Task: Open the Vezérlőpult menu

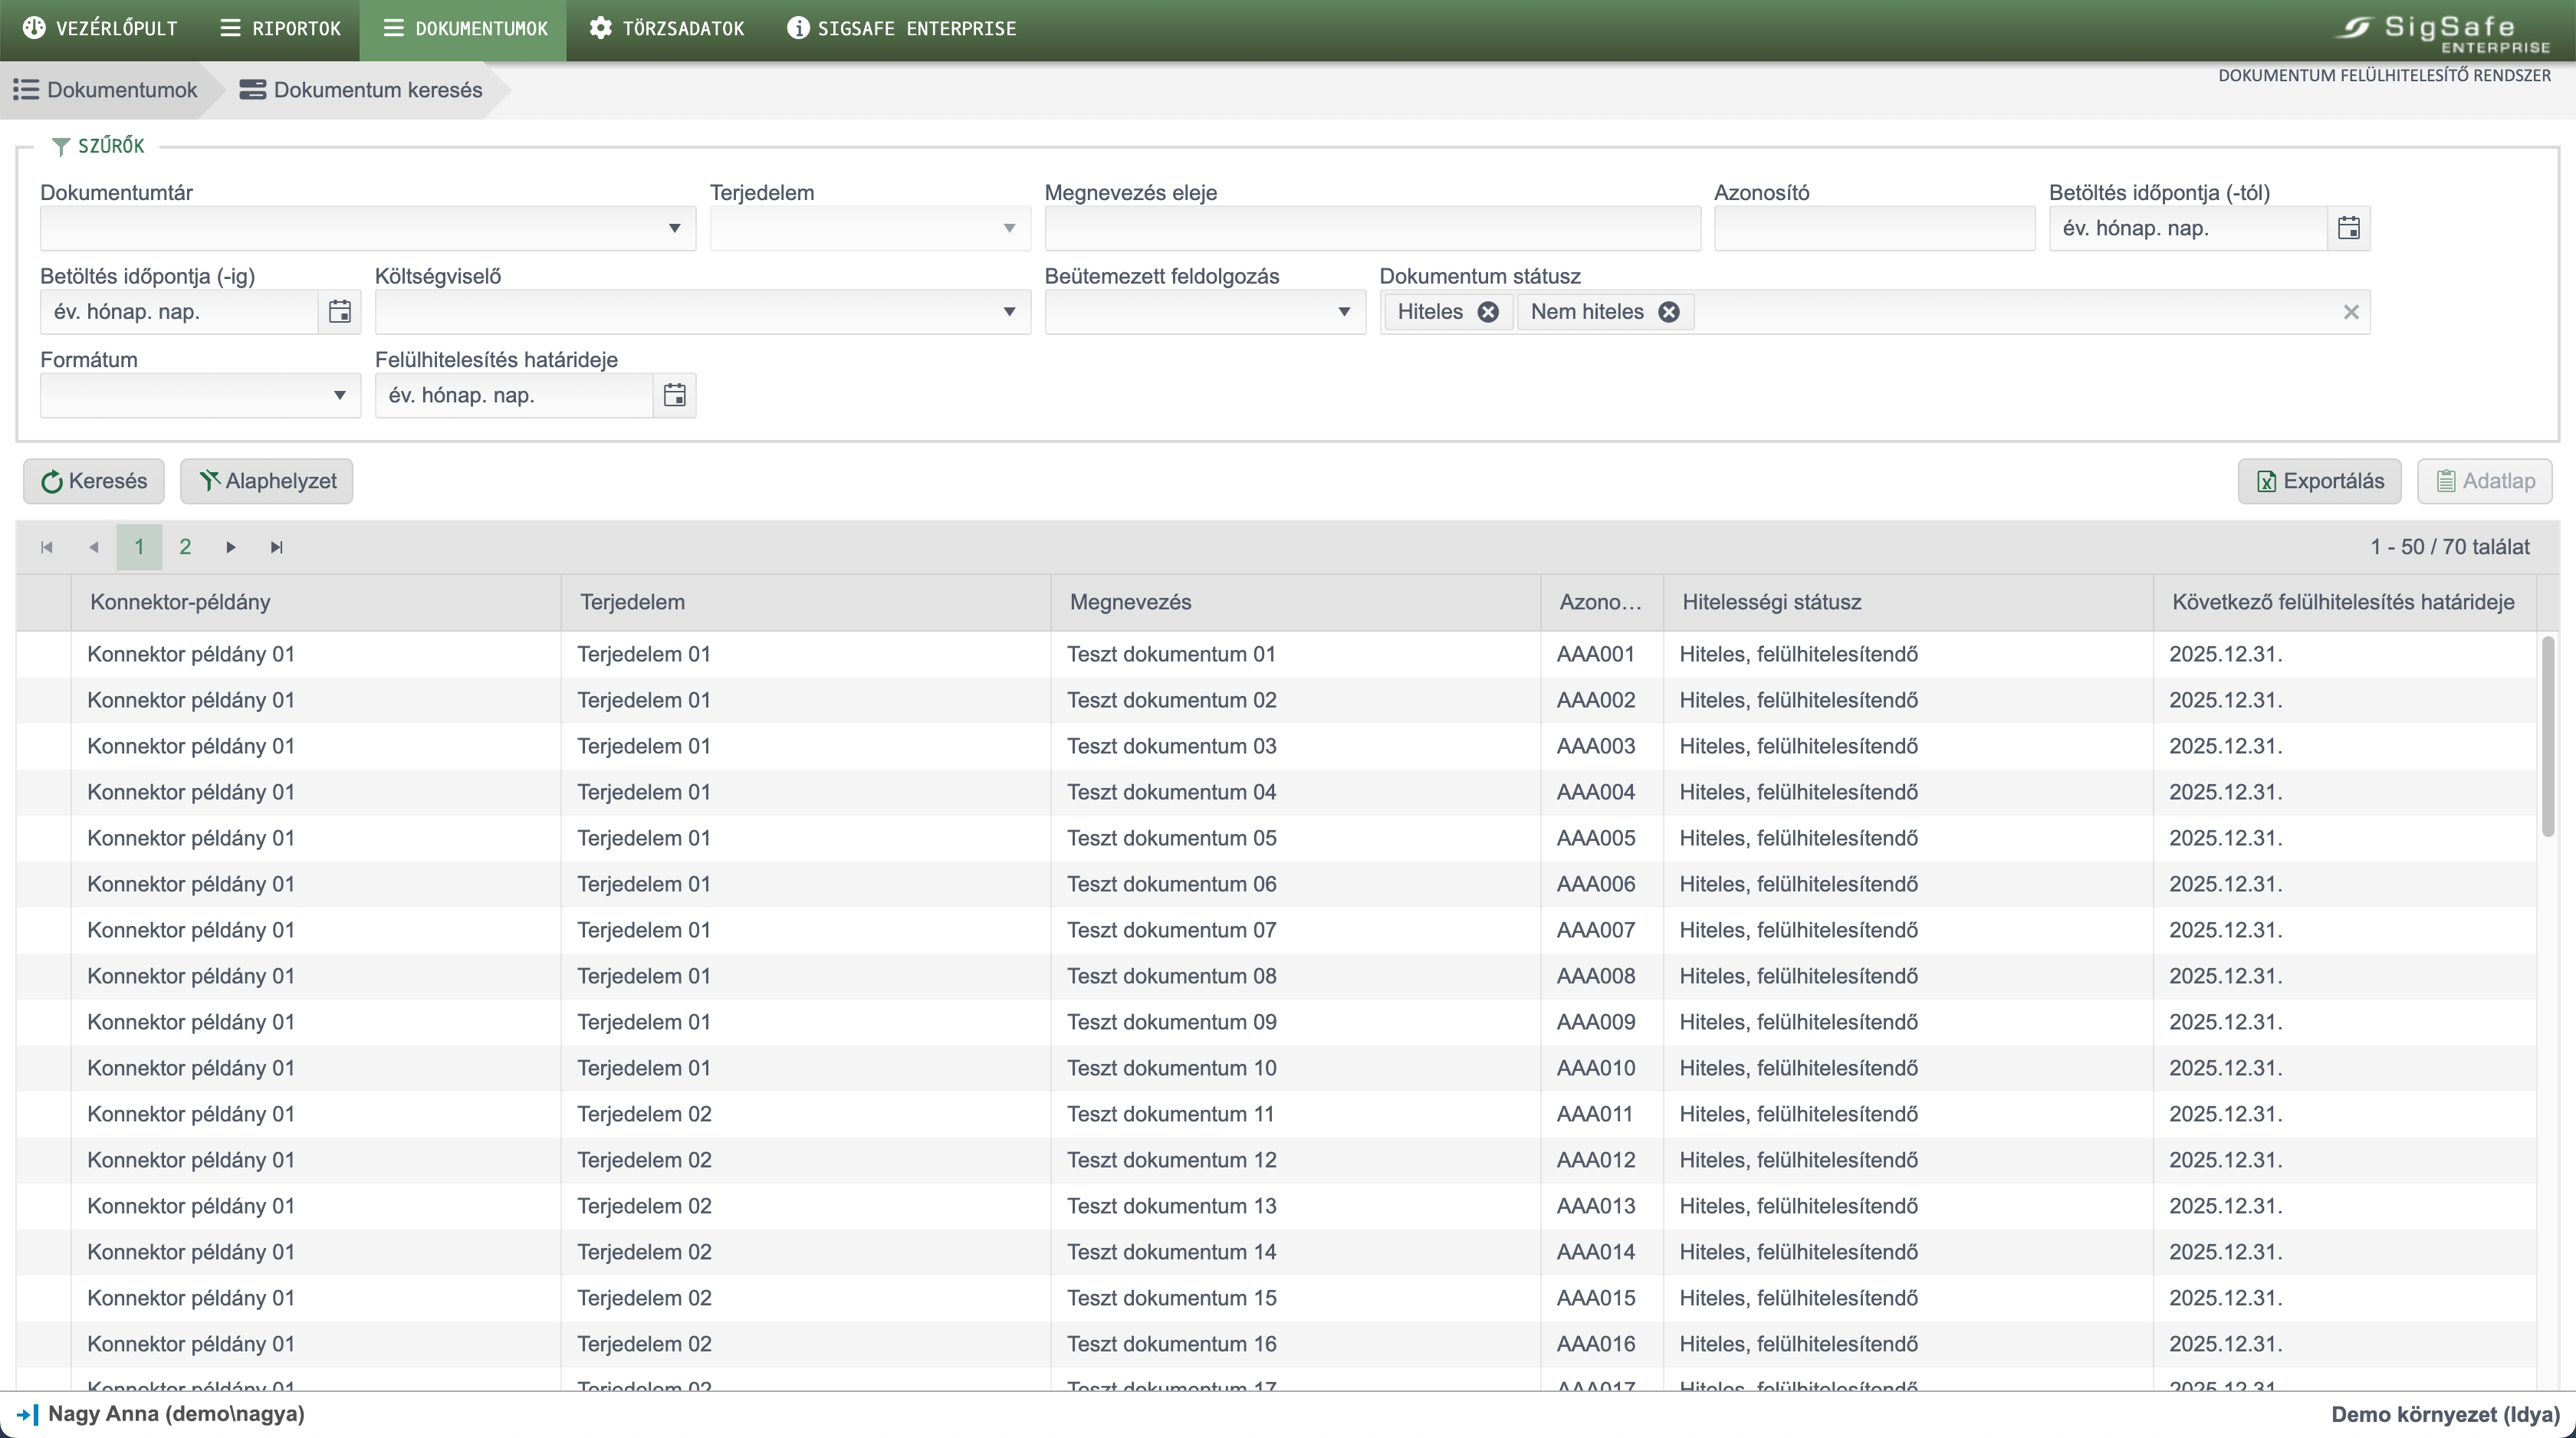Action: (100, 28)
